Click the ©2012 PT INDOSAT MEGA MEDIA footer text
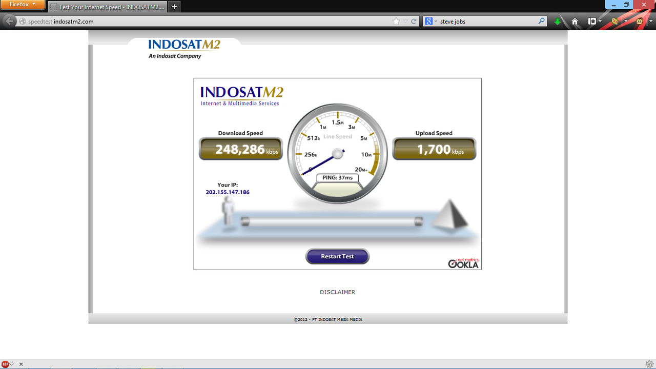The image size is (656, 369). (328, 319)
